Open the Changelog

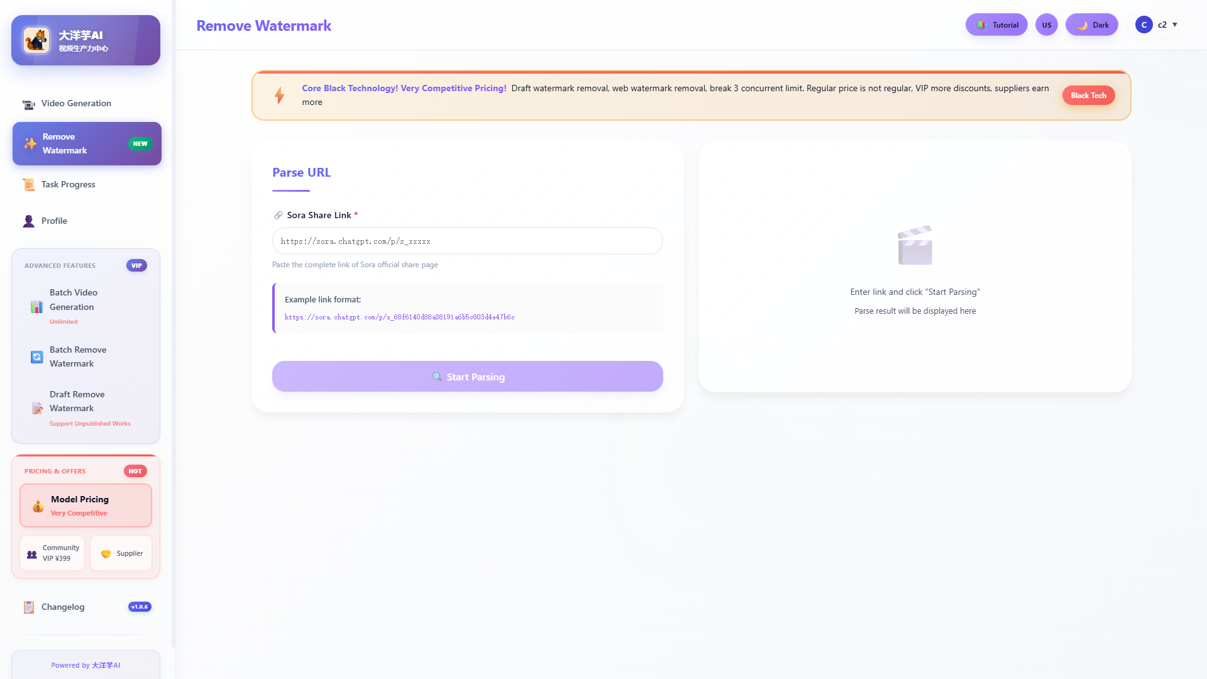62,607
